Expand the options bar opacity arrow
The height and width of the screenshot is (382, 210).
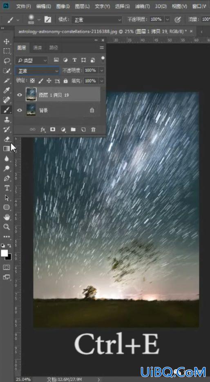tap(168, 19)
